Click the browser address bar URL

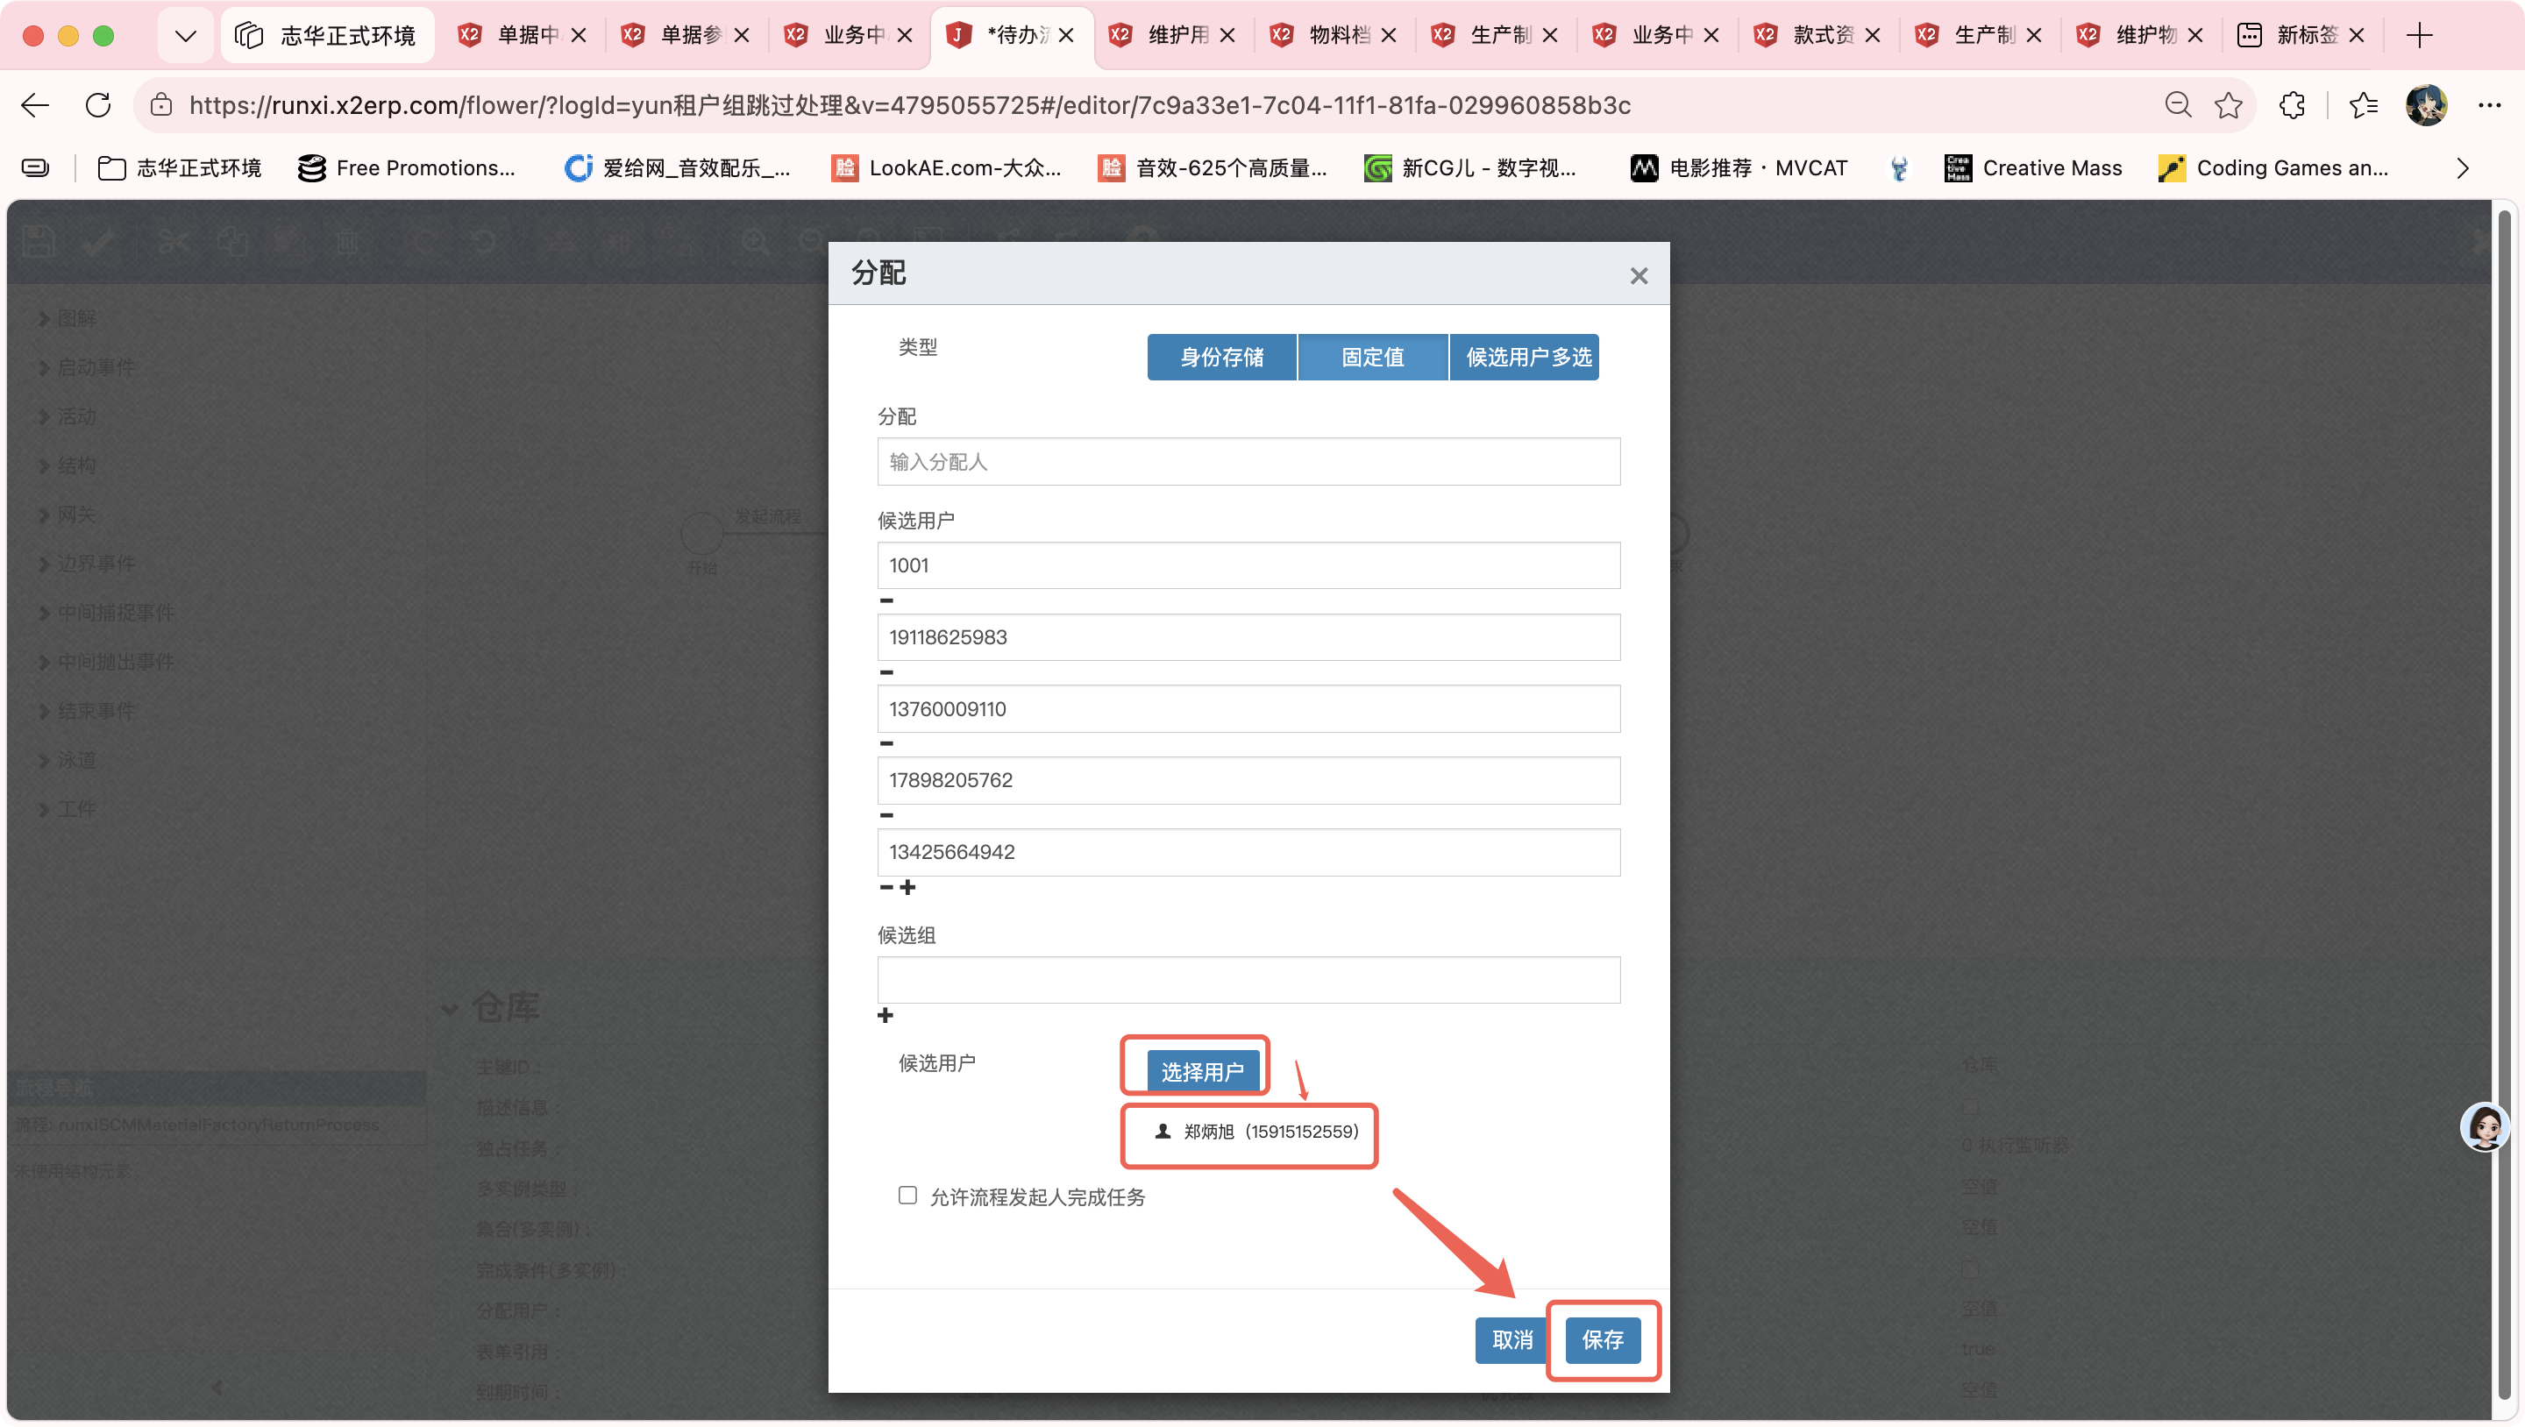(910, 105)
